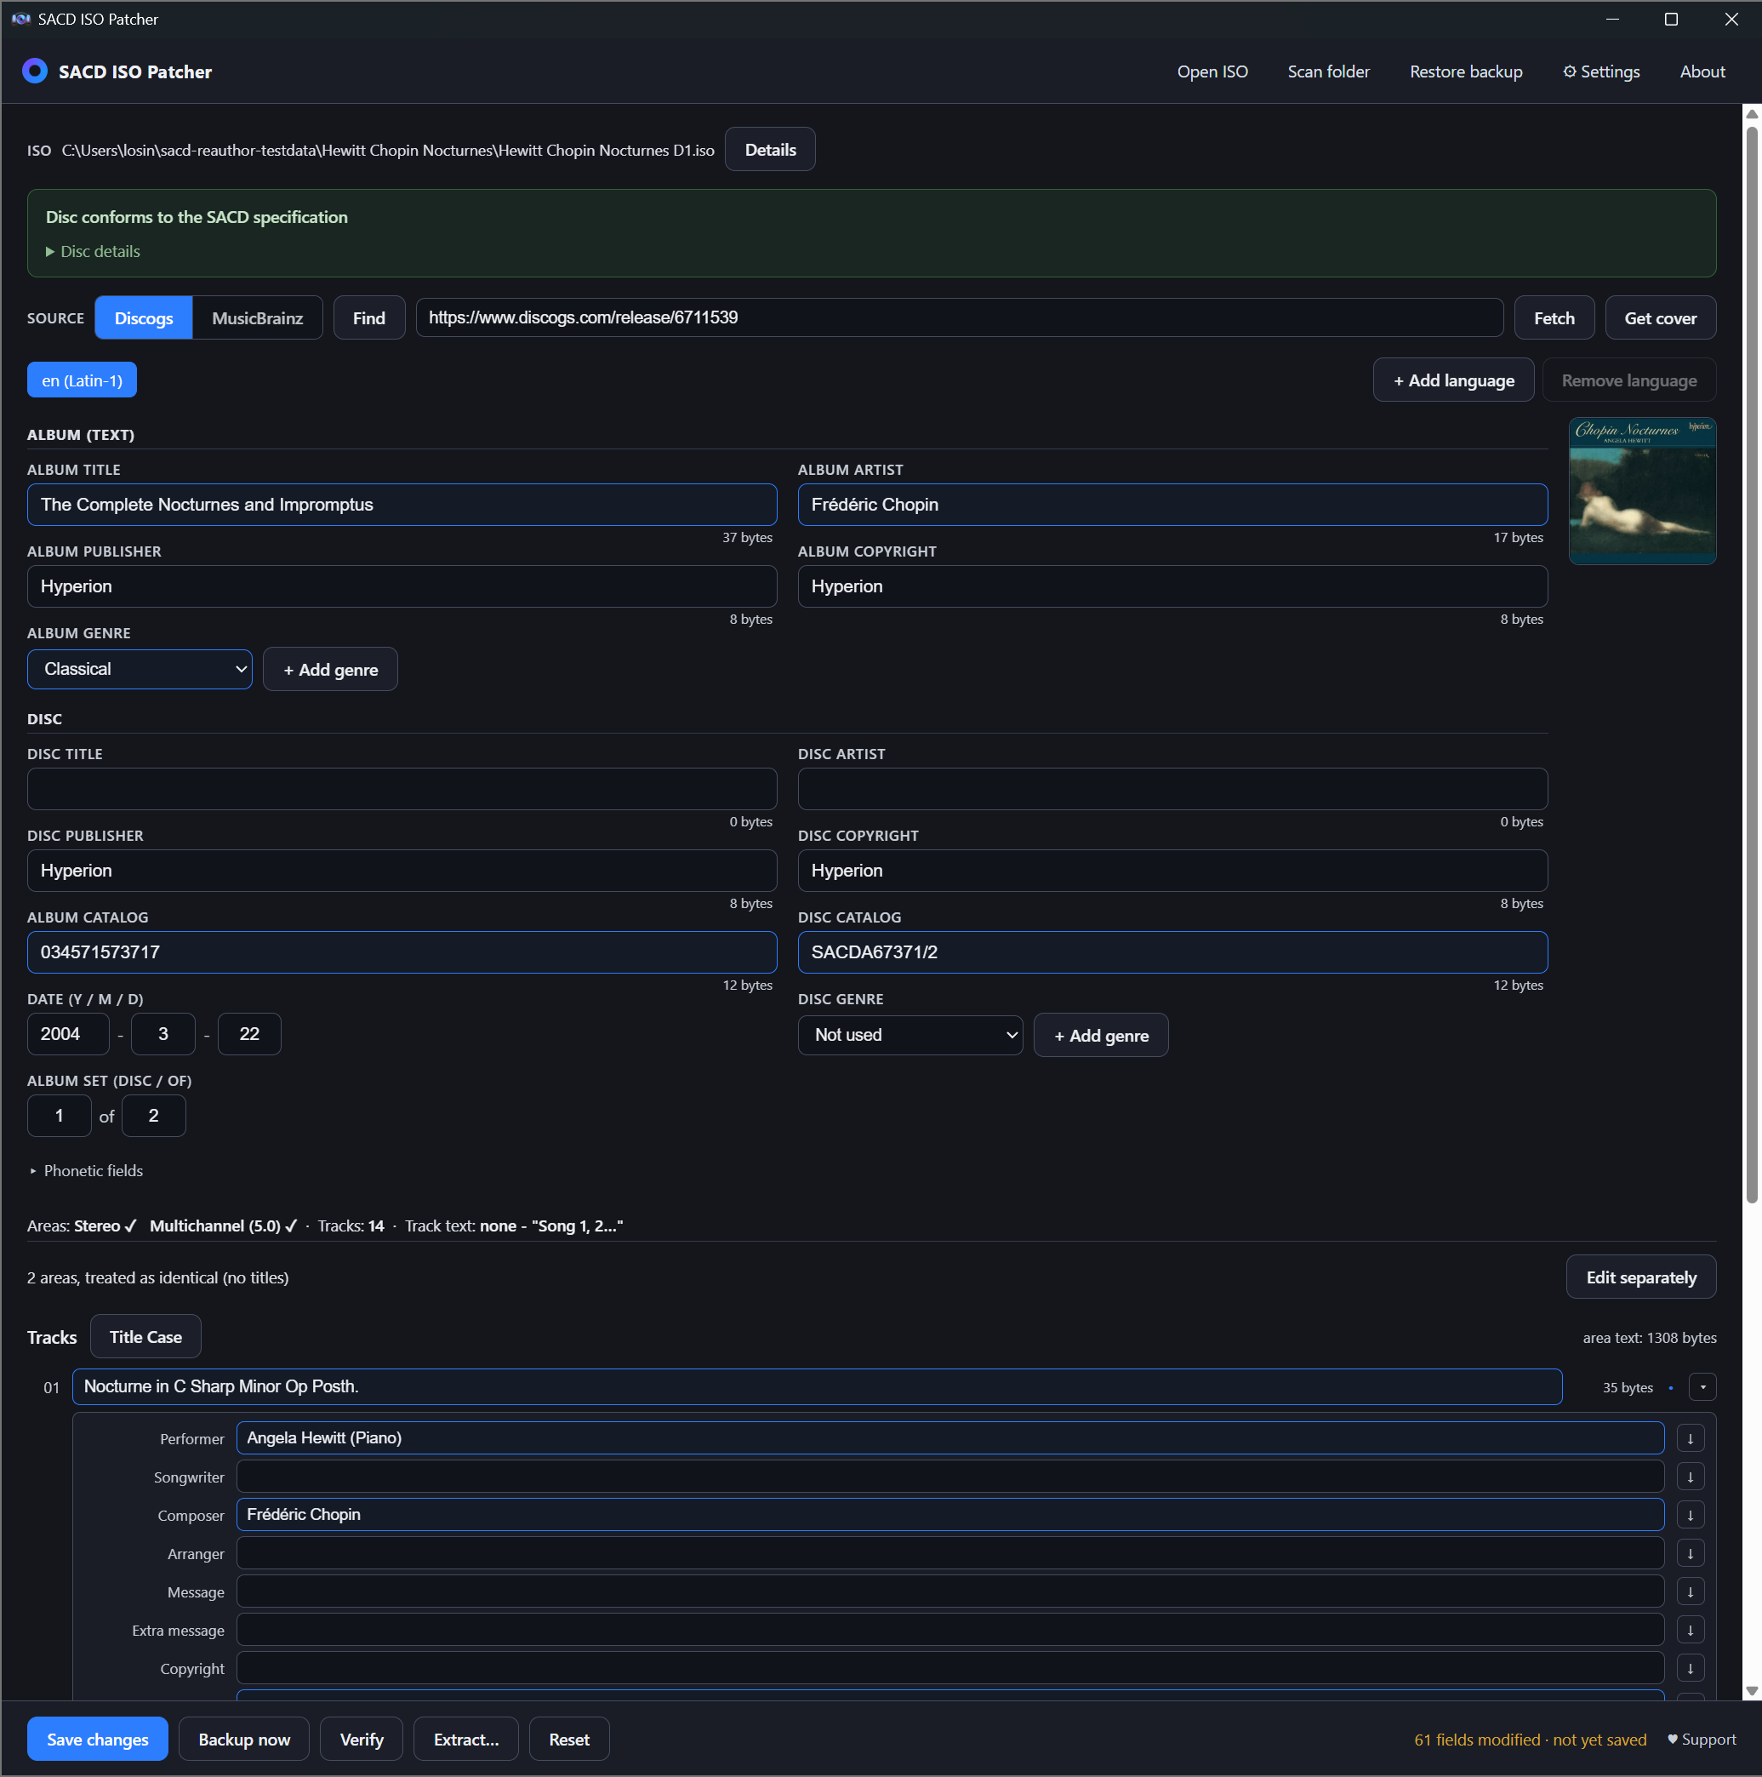Screen dimensions: 1762x1777
Task: Click the scrollbar down arrow
Action: [x=1752, y=1690]
